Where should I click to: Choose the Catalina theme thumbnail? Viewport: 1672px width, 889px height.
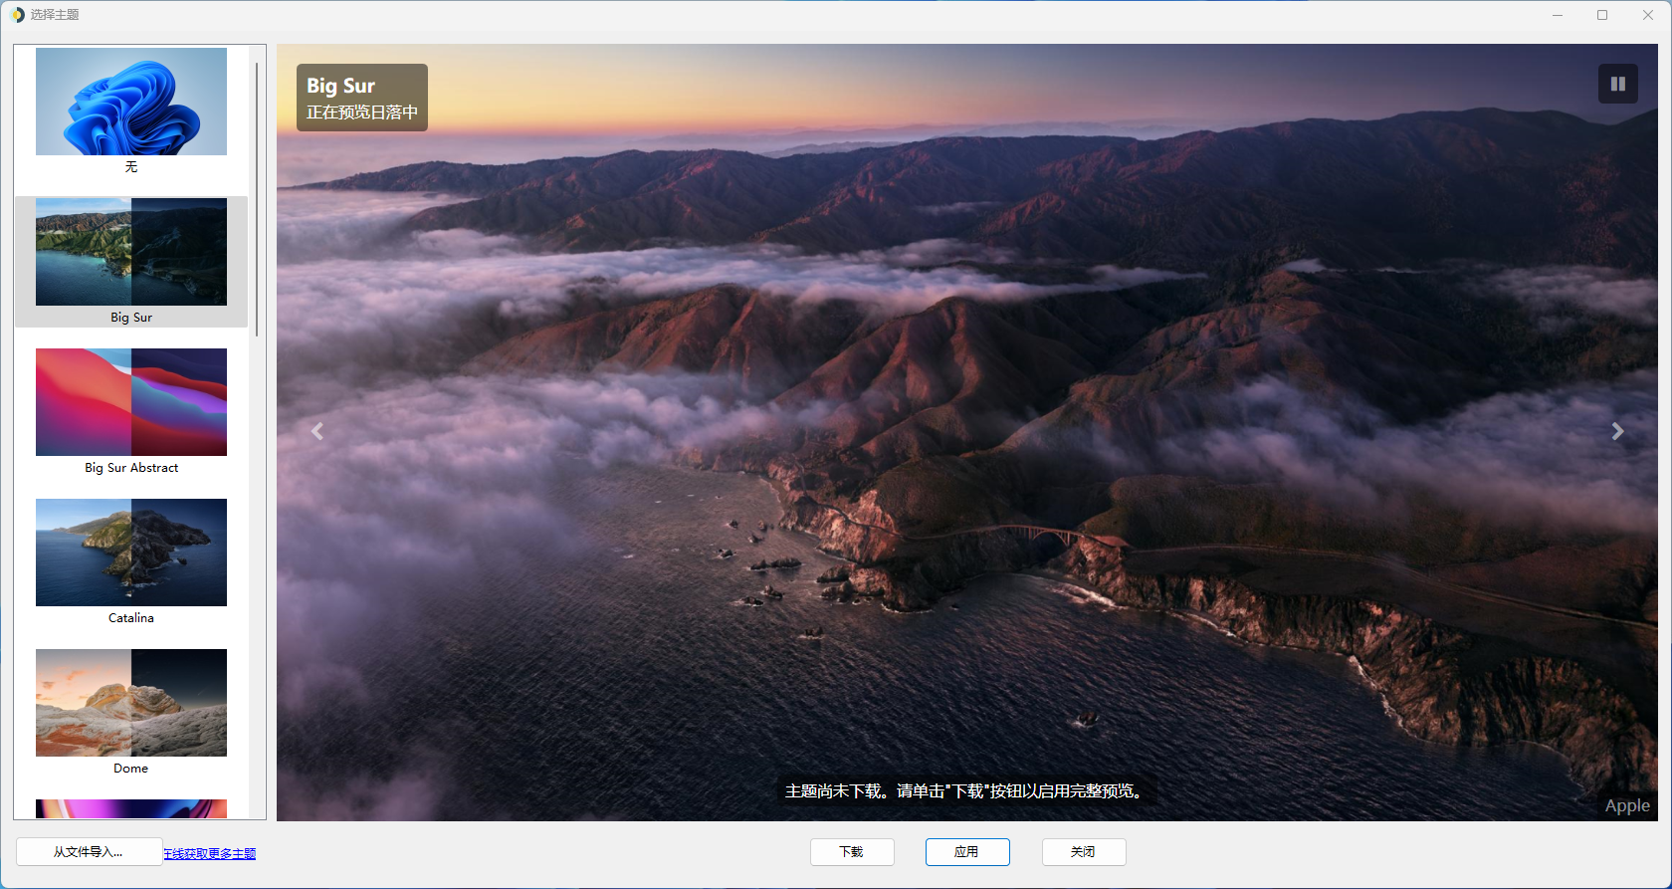131,553
